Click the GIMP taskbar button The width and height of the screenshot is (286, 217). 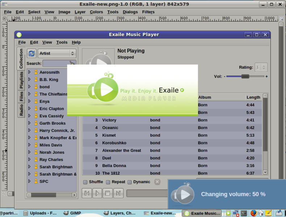[72, 213]
